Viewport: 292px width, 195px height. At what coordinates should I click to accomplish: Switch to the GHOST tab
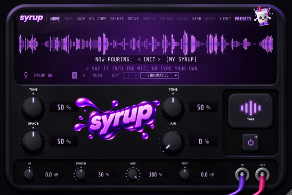211,19
